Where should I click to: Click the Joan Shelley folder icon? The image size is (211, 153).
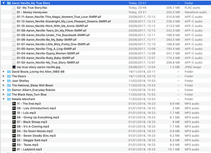point(9,81)
